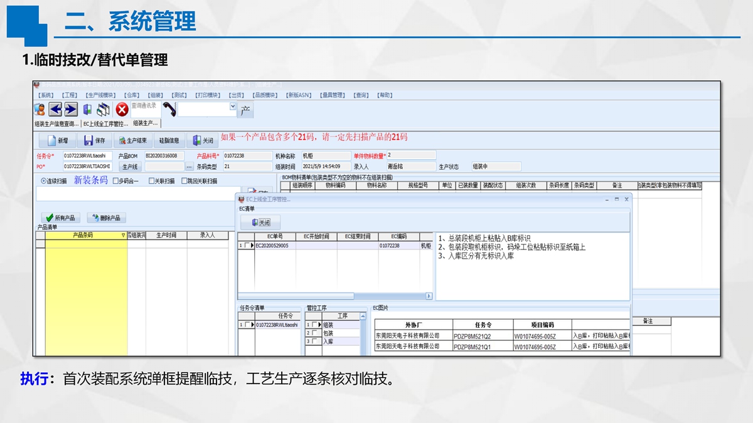The width and height of the screenshot is (753, 423).
Task: Click the ellipsis browse button beside 生产线
Action: tap(189, 167)
